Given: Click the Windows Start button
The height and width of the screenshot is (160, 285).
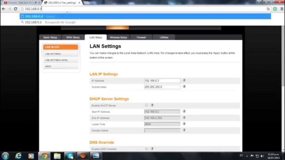Looking at the screenshot, I should pyautogui.click(x=5, y=156).
